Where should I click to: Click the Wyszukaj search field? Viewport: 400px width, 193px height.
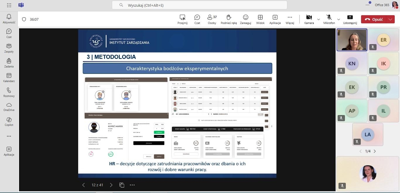click(x=199, y=5)
